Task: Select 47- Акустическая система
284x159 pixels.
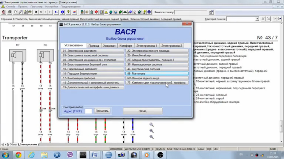Action: (x=157, y=69)
